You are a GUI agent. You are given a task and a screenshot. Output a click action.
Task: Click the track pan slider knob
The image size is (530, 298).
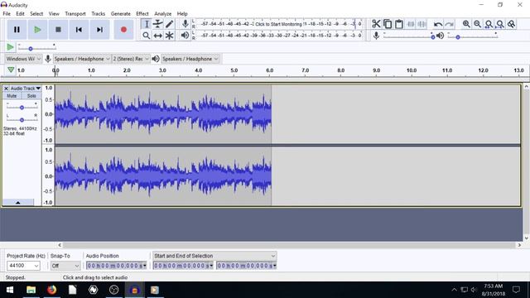tap(22, 120)
